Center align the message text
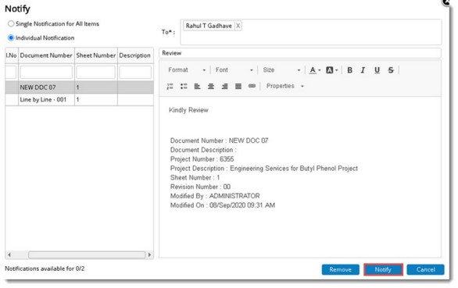458x288 pixels. [210, 86]
